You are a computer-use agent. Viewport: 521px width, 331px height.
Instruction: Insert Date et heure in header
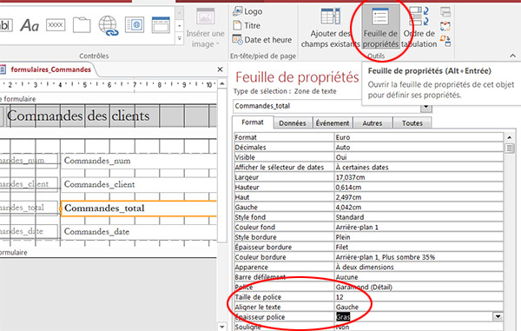coord(262,40)
